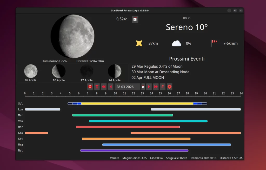The height and width of the screenshot is (170, 266).
Task: Toggle the cloud coverage icon beside 0%
Action: pyautogui.click(x=176, y=43)
